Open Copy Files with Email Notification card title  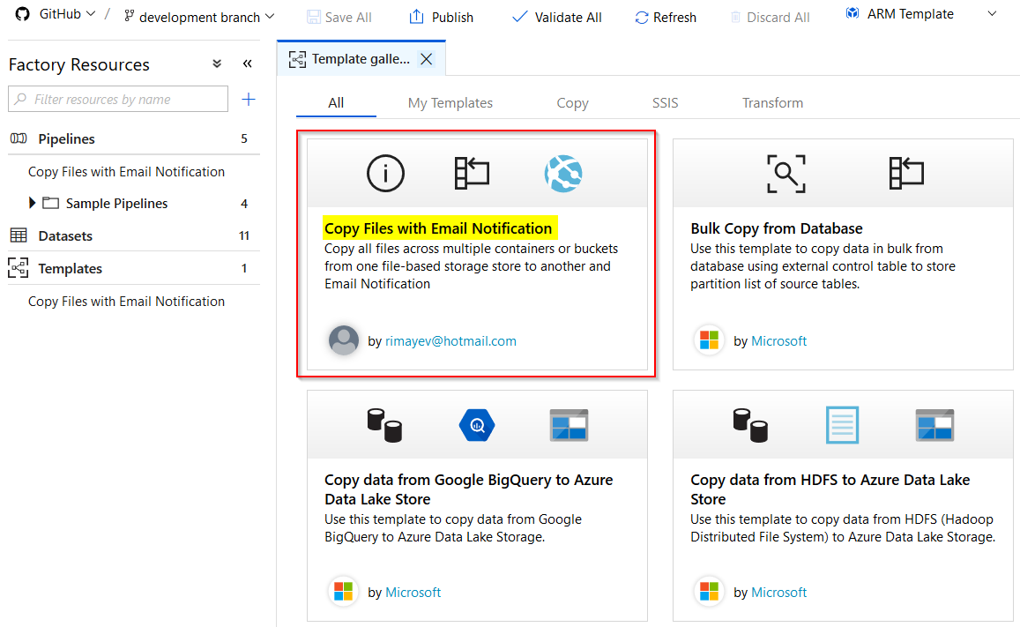(438, 228)
